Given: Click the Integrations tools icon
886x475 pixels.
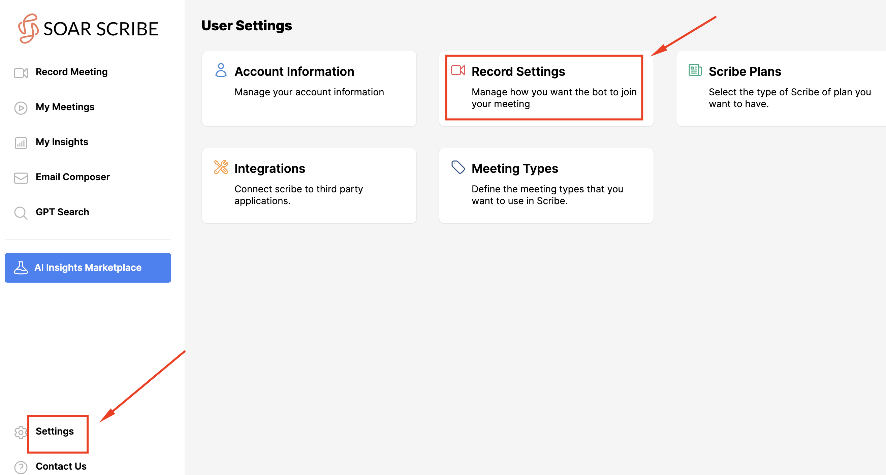Looking at the screenshot, I should (x=221, y=167).
